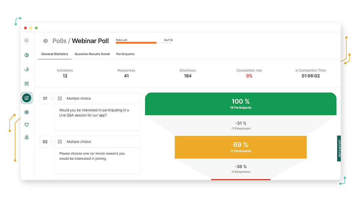The height and width of the screenshot is (203, 361).
Task: Open the screen capture target icon in sidebar
Action: 27,84
